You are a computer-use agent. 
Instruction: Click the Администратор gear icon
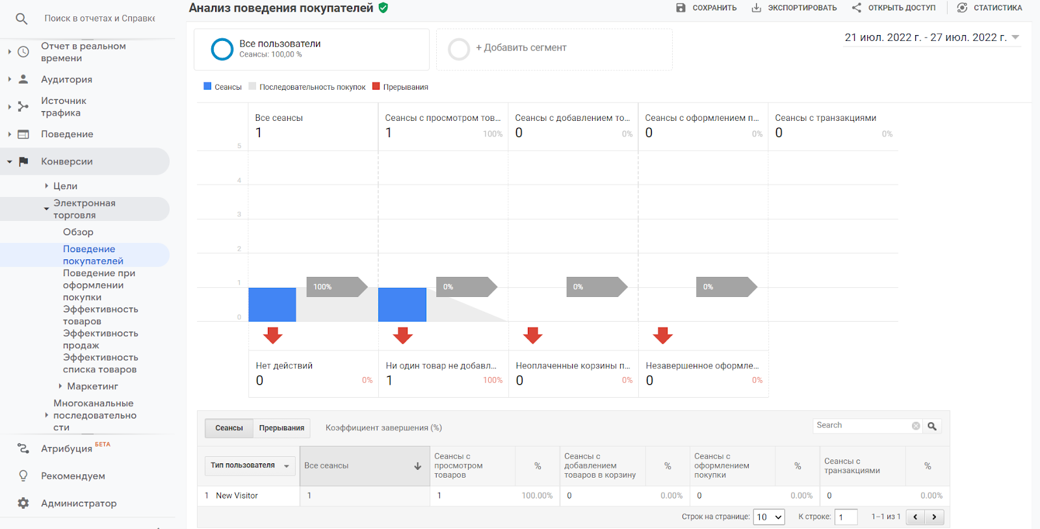[x=23, y=503]
